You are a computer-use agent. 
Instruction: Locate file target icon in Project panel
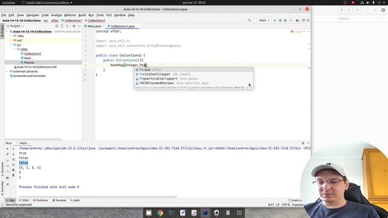pos(56,26)
